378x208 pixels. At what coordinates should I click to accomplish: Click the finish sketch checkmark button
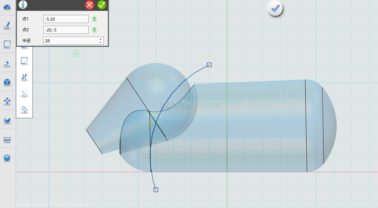point(275,9)
